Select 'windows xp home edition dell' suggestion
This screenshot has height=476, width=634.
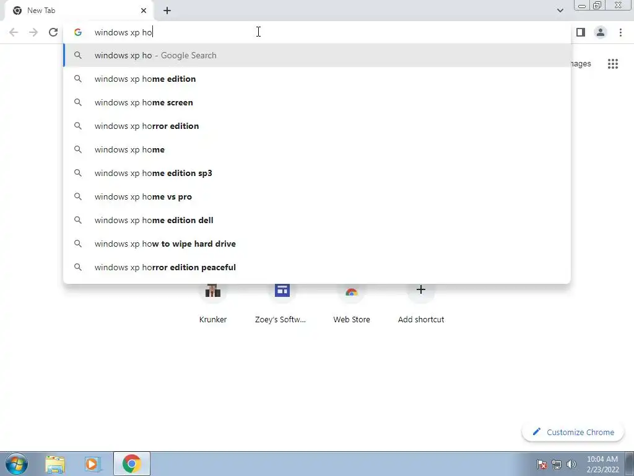click(x=317, y=220)
